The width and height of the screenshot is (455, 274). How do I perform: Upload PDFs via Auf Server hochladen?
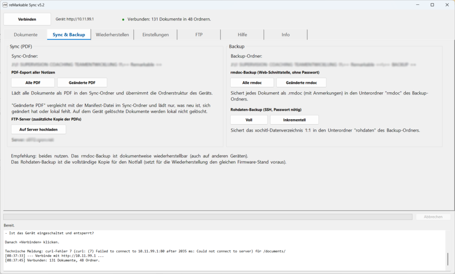(39, 129)
